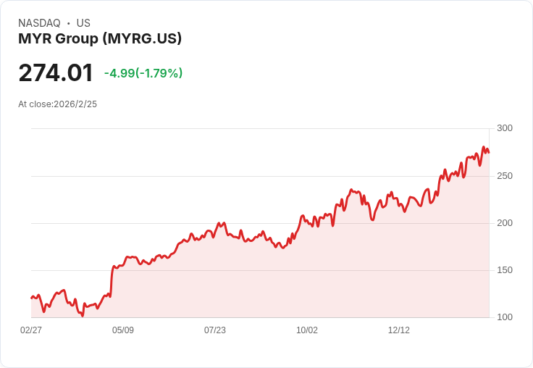Click the chart line's highest peak
The height and width of the screenshot is (368, 533).
point(484,147)
